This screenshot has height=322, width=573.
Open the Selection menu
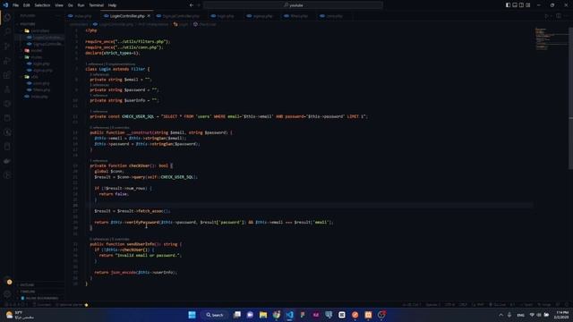42,5
